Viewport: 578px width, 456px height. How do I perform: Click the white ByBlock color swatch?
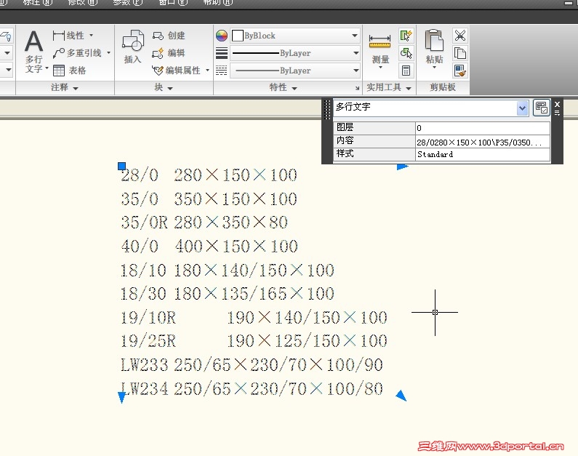[x=238, y=36]
